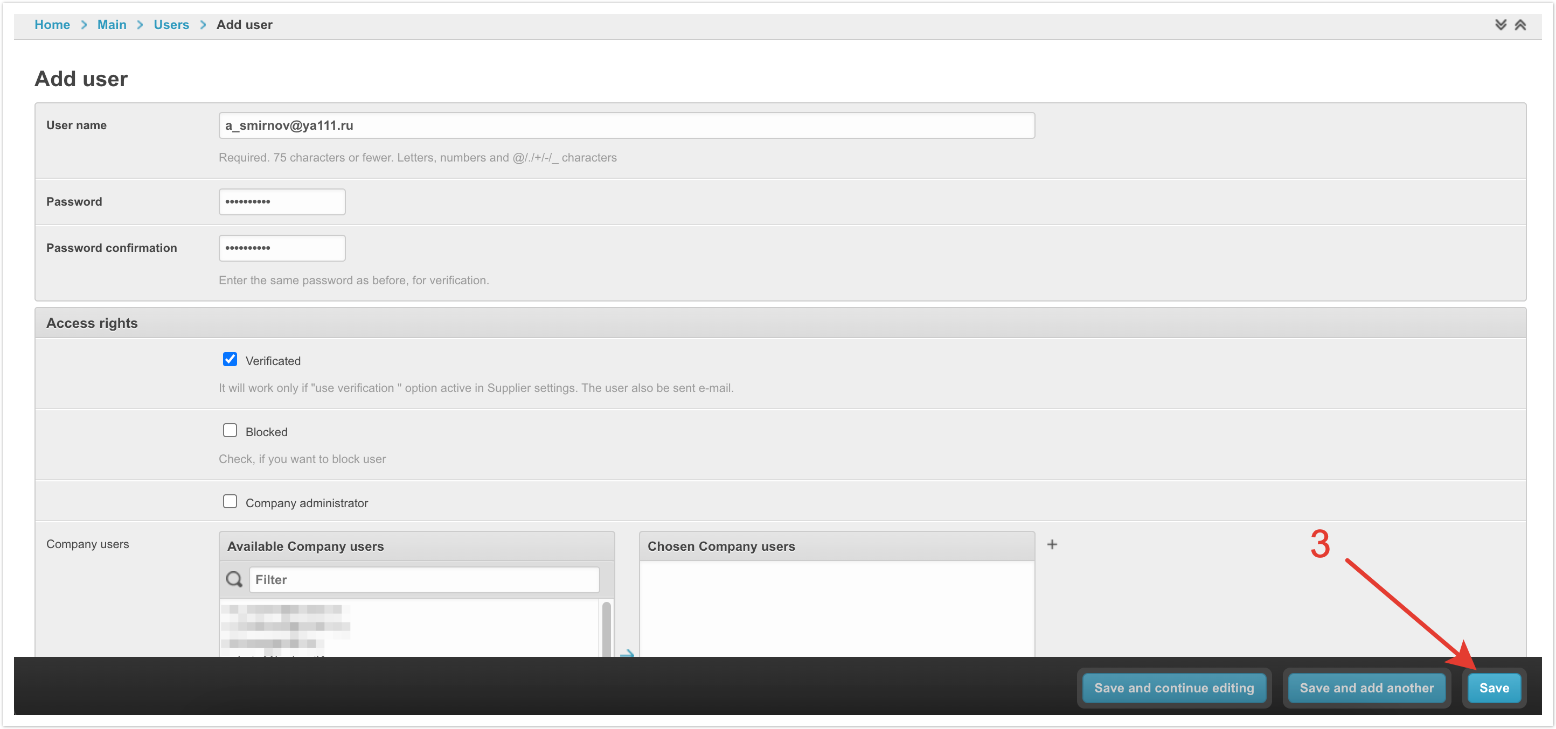Navigate to Users in the breadcrumb
This screenshot has width=1556, height=729.
171,25
